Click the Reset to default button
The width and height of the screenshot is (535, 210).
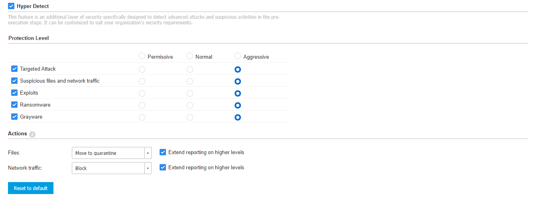click(x=31, y=188)
